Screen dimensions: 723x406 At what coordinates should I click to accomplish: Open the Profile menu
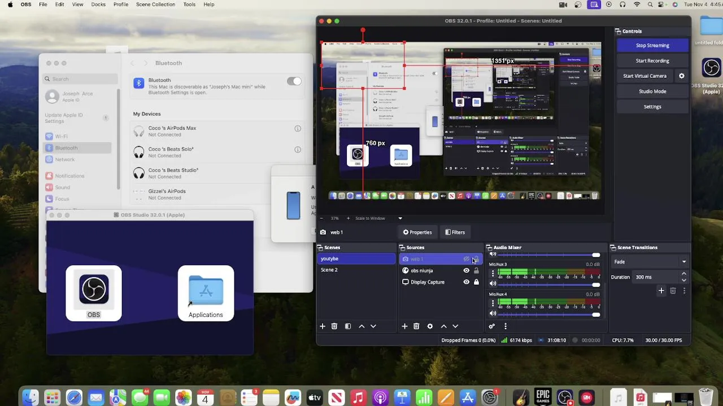click(x=121, y=5)
